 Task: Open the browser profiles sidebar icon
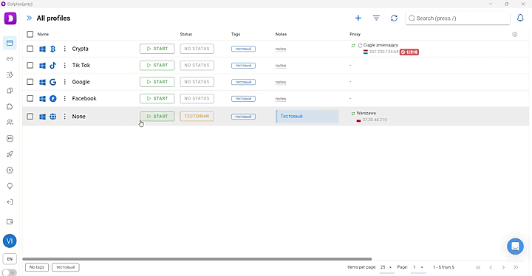[10, 43]
